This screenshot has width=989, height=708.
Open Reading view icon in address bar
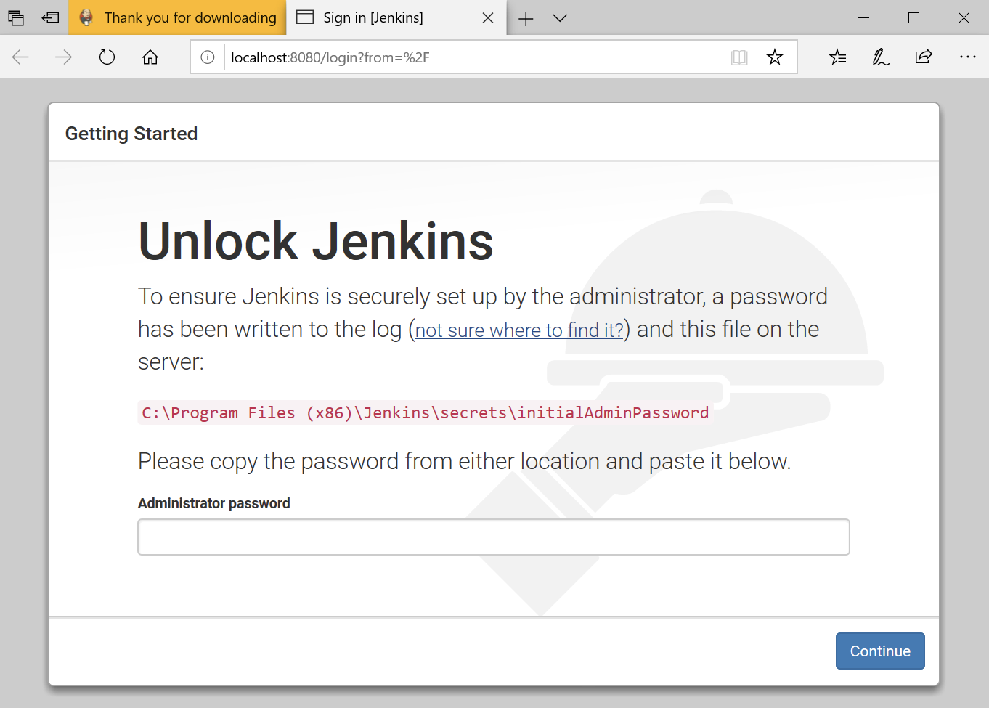tap(739, 57)
